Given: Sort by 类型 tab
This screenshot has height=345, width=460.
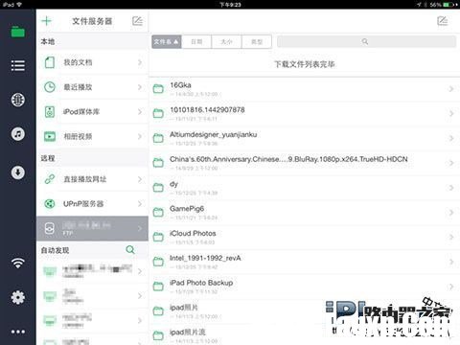Looking at the screenshot, I should 257,42.
